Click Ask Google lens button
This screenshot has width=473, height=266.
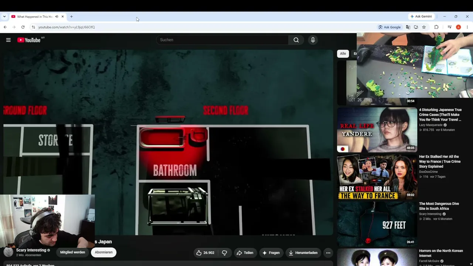click(x=389, y=27)
